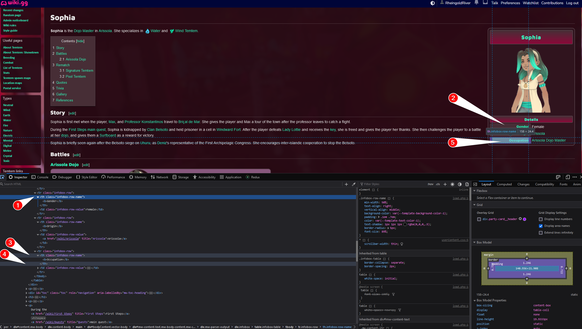This screenshot has width=582, height=329.
Task: Enable Extend lines infinitely checkbox
Action: (x=541, y=233)
